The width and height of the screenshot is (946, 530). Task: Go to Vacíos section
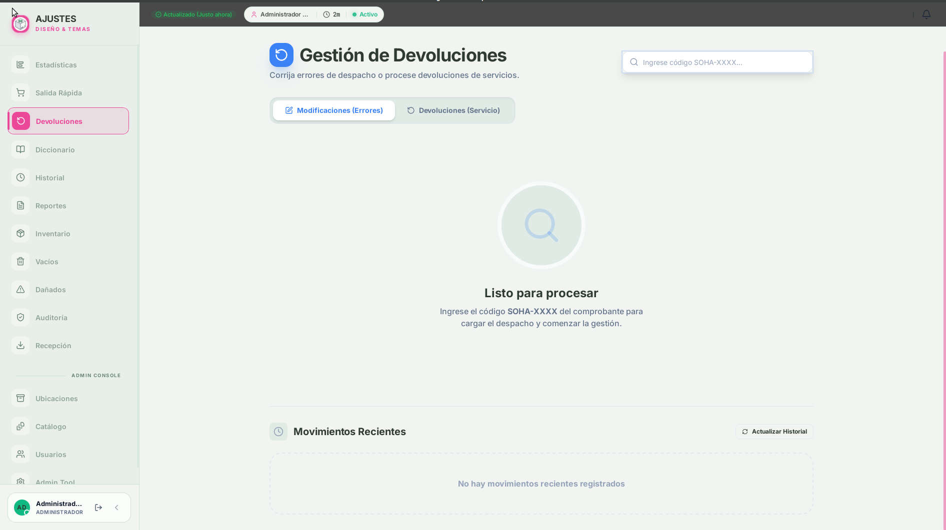point(68,261)
